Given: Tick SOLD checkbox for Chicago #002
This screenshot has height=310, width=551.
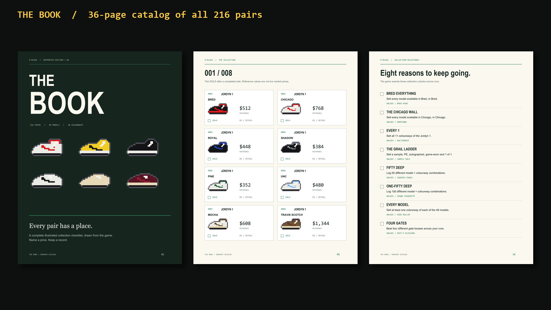Looking at the screenshot, I should coord(282,121).
